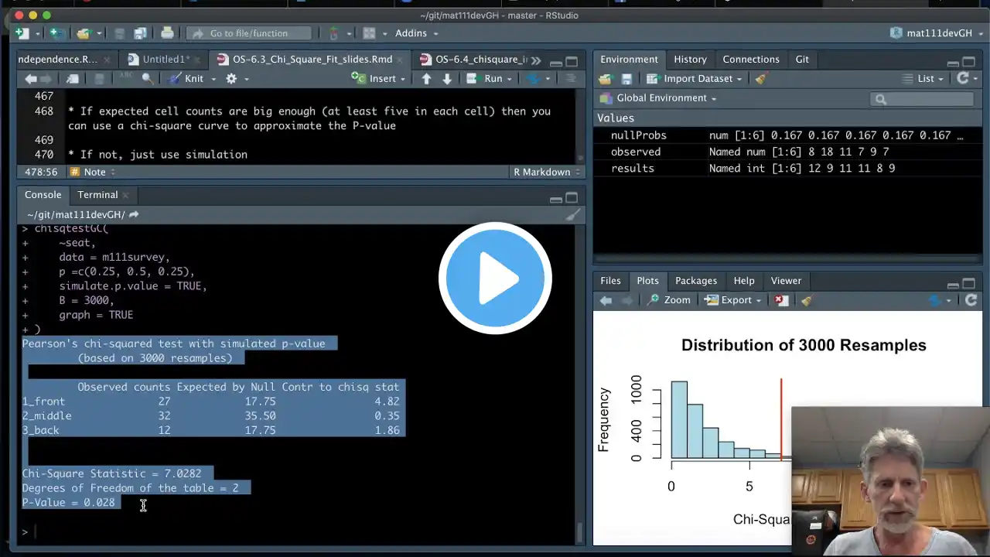The height and width of the screenshot is (557, 990).
Task: Click the Zoom button in the Plots pane
Action: (670, 300)
